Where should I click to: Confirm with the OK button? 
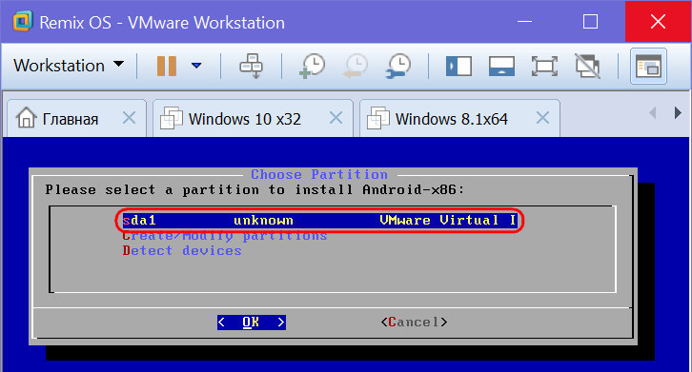251,323
